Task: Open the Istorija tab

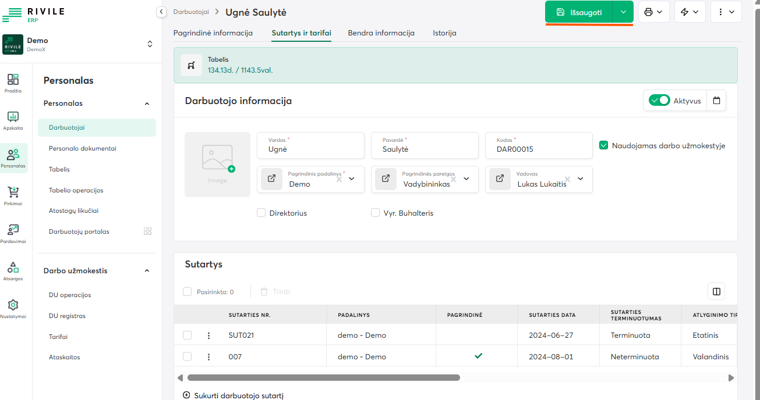Action: (x=444, y=33)
